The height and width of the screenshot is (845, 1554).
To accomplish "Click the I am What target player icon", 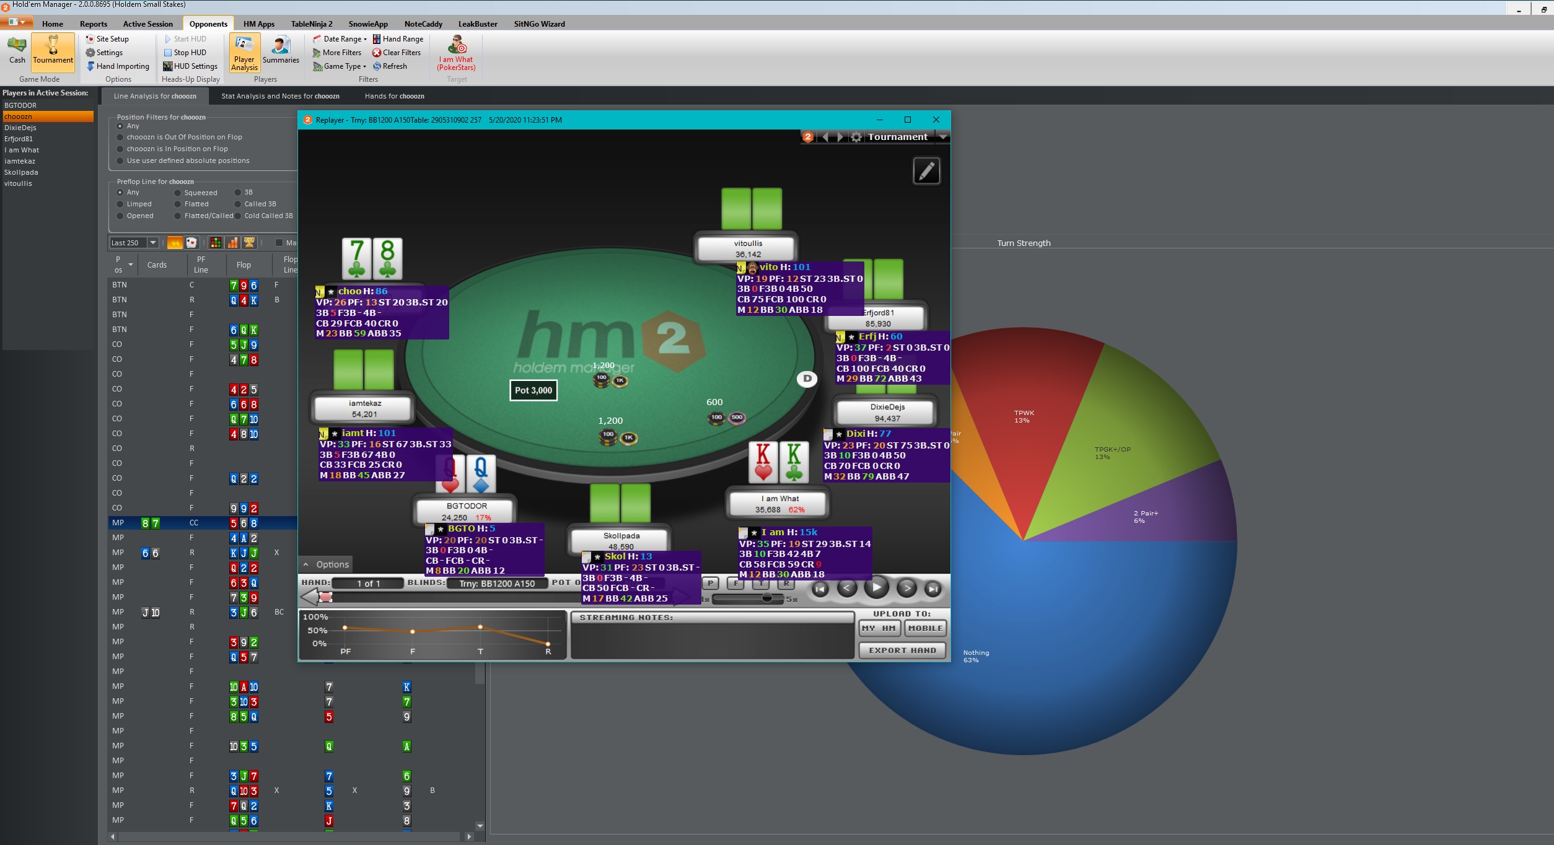I will tap(457, 45).
